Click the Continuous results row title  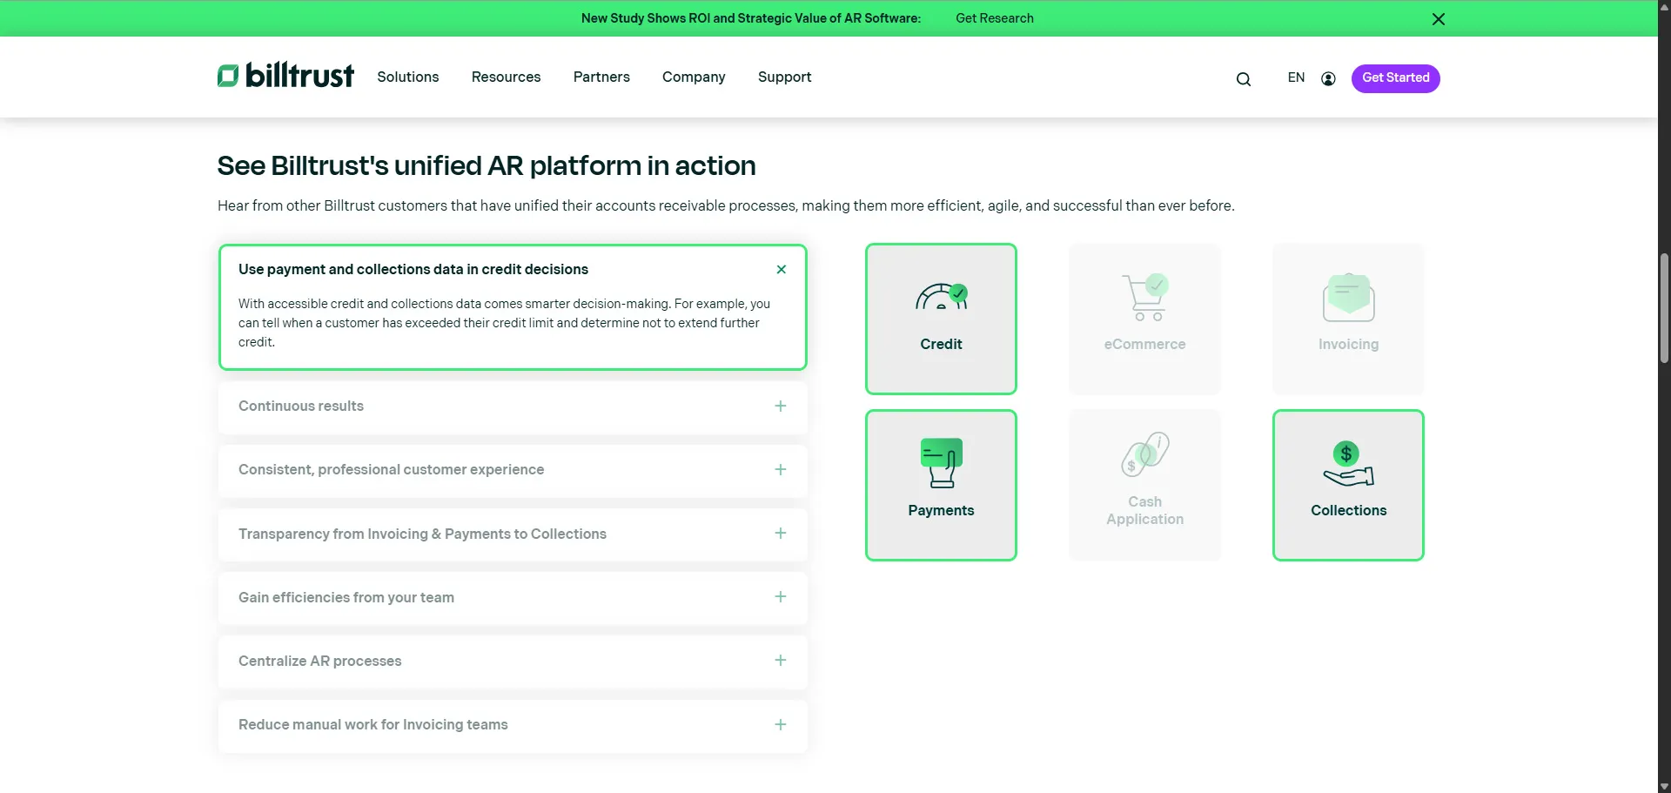click(301, 407)
